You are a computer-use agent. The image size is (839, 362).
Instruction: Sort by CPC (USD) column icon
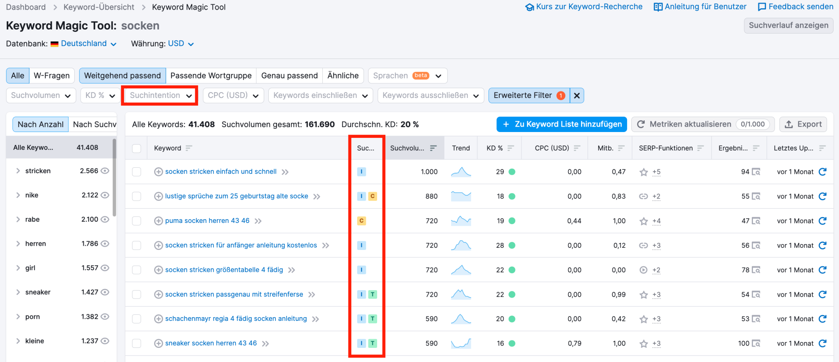(577, 148)
